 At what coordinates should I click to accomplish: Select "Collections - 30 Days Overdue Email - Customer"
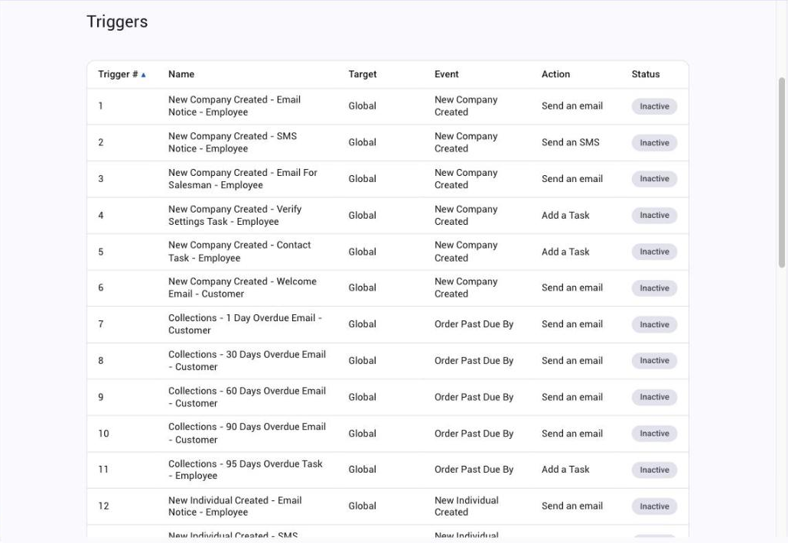tap(247, 361)
